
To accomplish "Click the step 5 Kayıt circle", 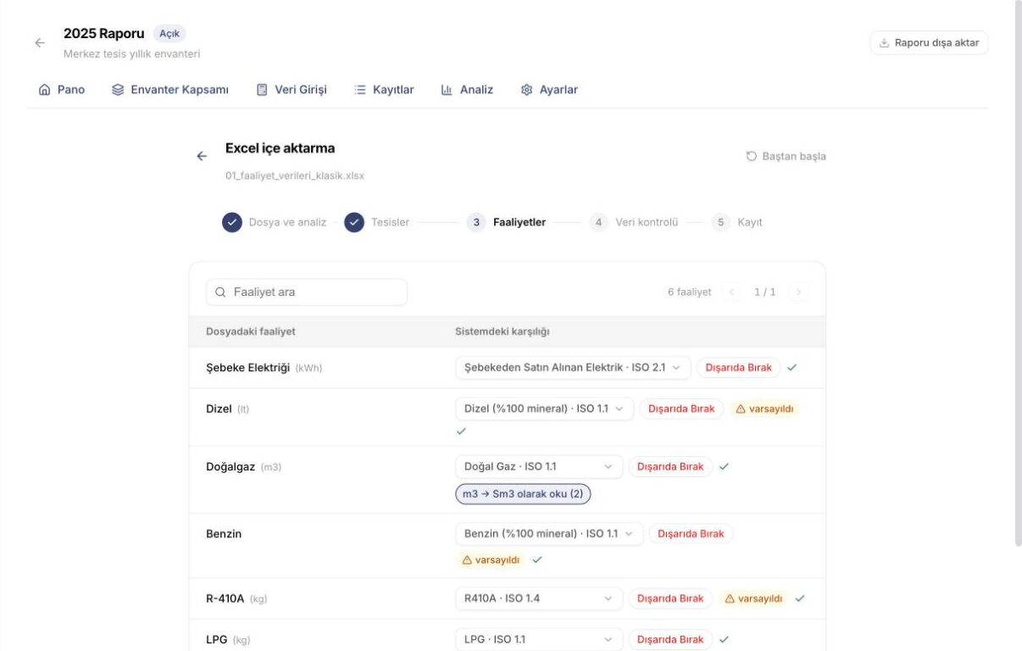I will (x=721, y=222).
